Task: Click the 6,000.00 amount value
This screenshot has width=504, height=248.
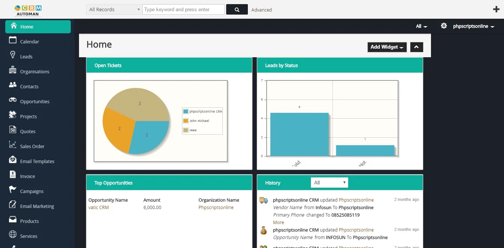Action: [152, 207]
